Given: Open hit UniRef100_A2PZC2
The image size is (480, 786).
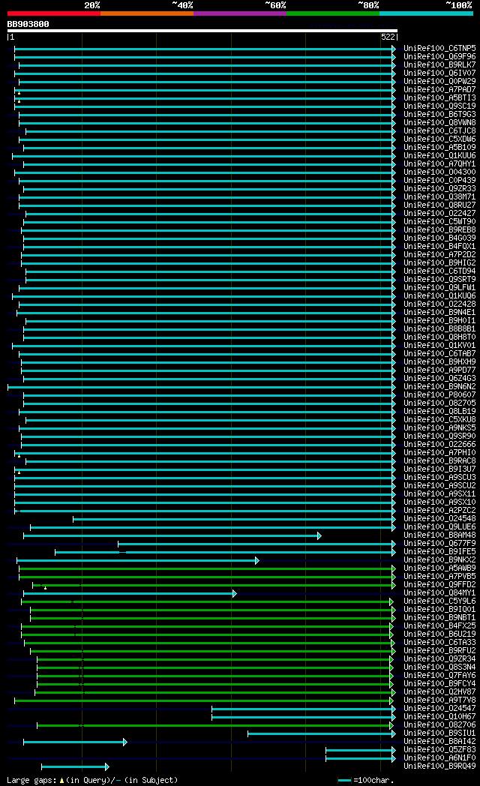Looking at the screenshot, I should 439,510.
